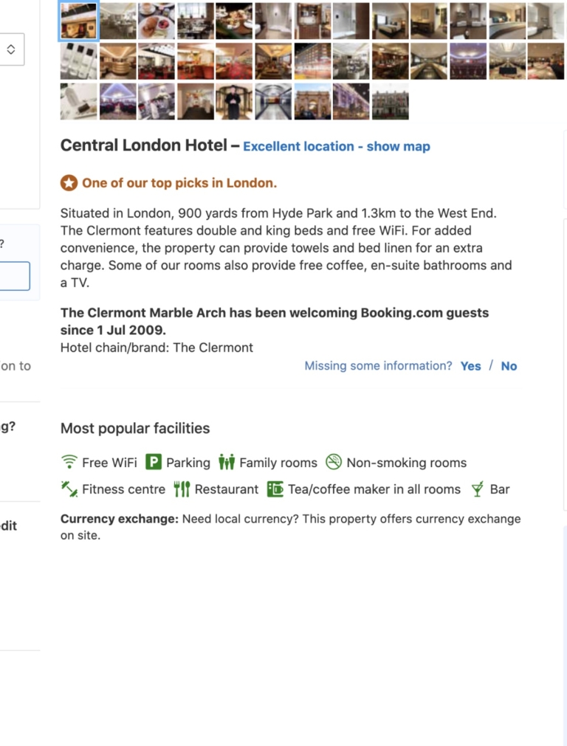Click the Fitness centre dumbbell icon
This screenshot has height=746, width=567.
69,488
